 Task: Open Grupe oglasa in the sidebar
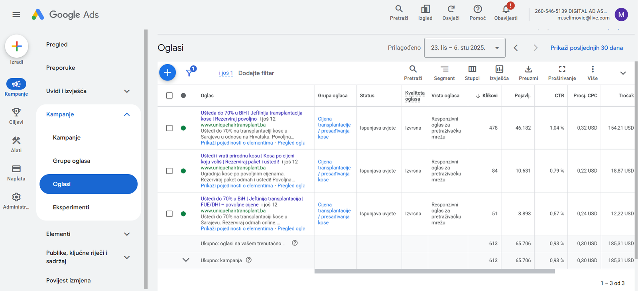click(x=72, y=161)
